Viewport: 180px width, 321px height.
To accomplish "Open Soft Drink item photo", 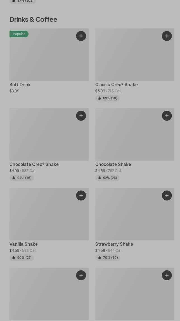I will coord(49,59).
